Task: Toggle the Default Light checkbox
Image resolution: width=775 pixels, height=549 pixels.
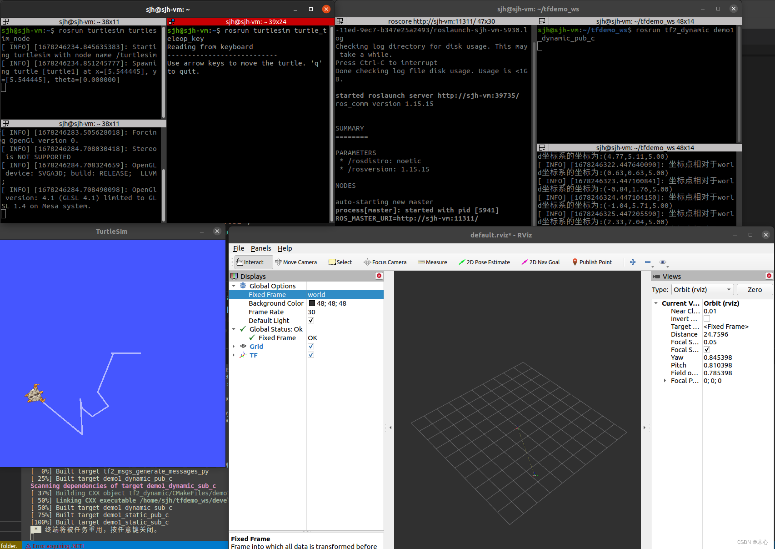Action: tap(311, 320)
